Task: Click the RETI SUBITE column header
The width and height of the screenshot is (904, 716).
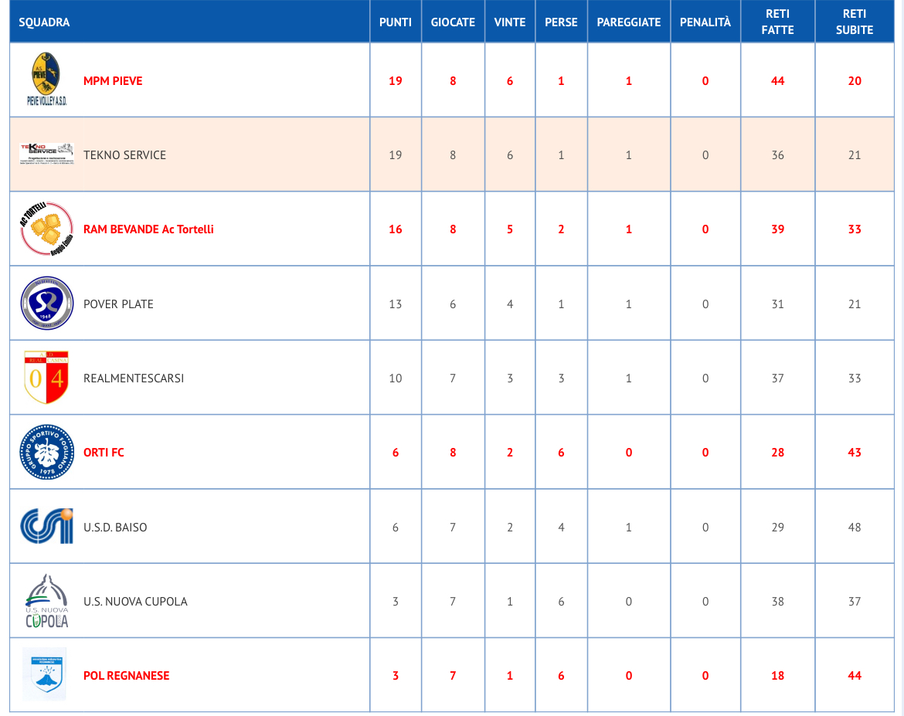Action: coord(855,22)
